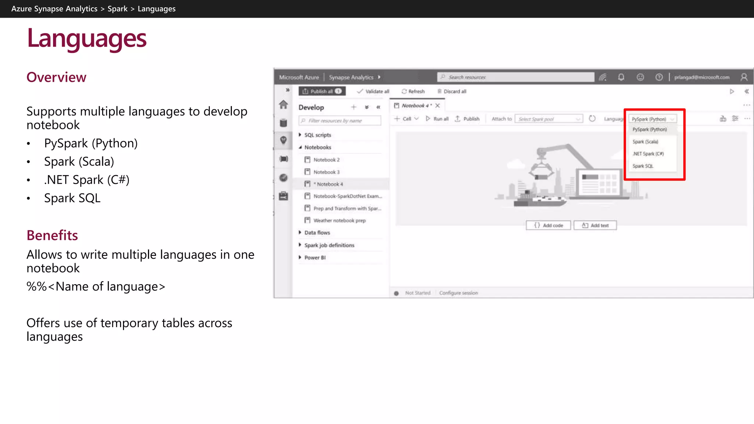This screenshot has height=424, width=754.
Task: Click the settings sliders icon in notebook toolbar
Action: pos(735,119)
